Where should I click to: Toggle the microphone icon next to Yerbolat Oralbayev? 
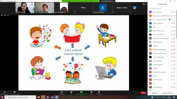(x=172, y=23)
